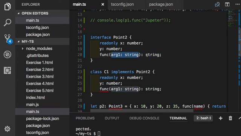Click the highlighted 'arg1: string' on line 20
Viewport: 241px width, 136px height.
pos(125,54)
